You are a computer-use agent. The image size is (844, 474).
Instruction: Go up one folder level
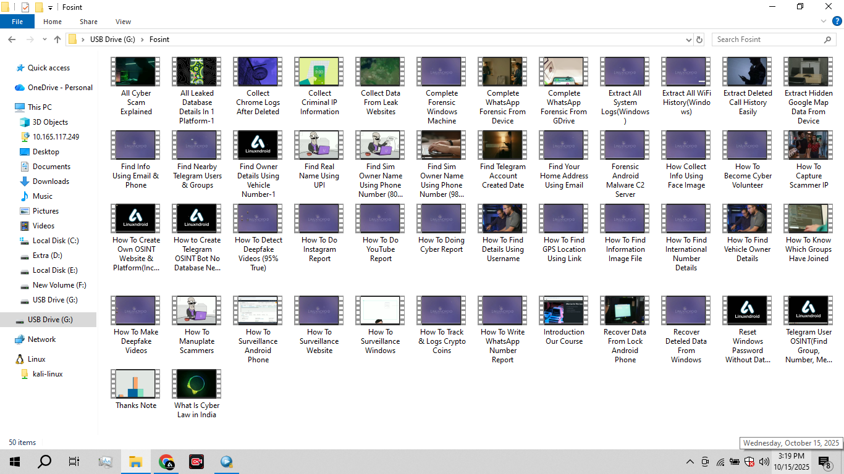pos(57,39)
